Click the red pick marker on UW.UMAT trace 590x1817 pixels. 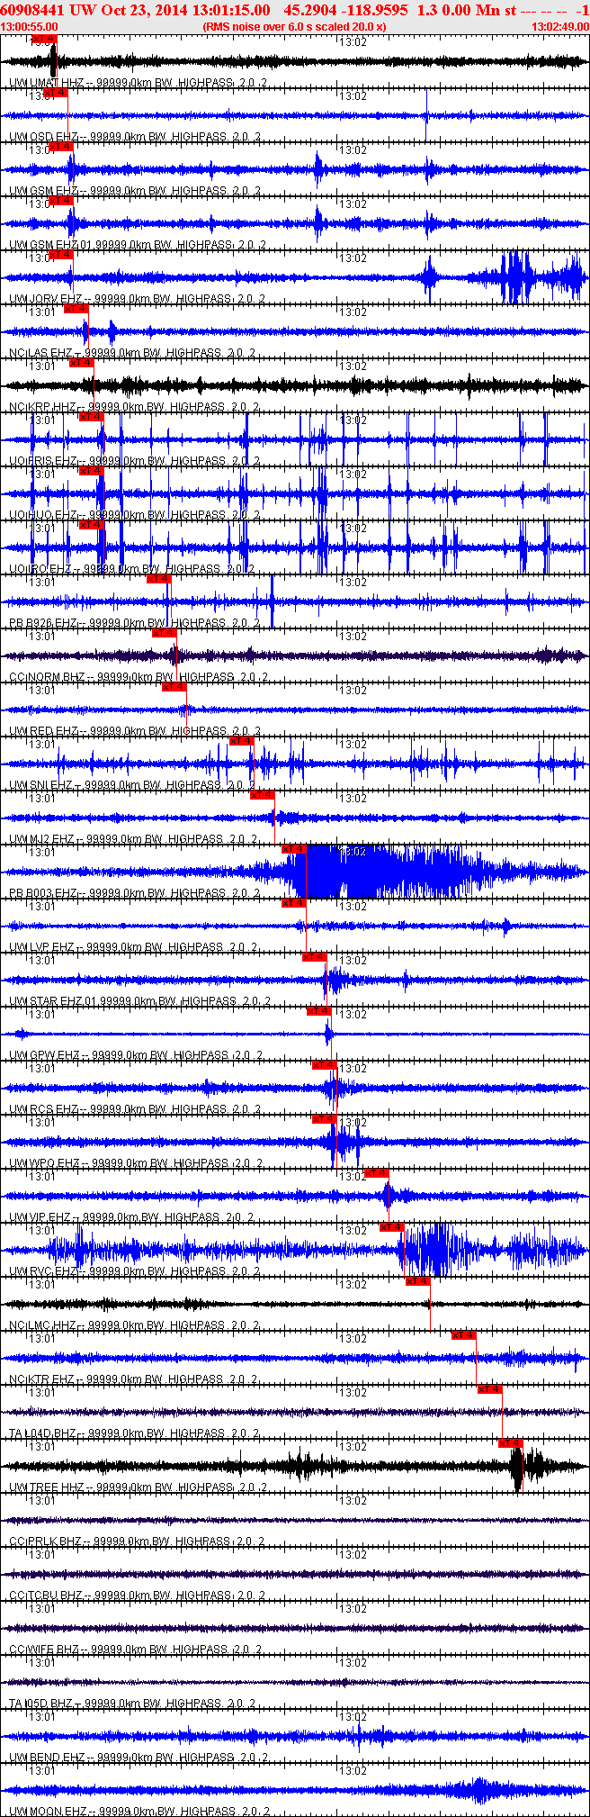[x=43, y=39]
